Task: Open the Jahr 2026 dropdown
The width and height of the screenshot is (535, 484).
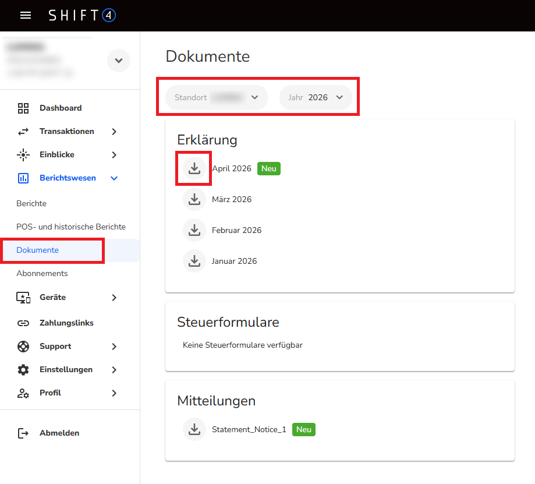Action: 316,98
